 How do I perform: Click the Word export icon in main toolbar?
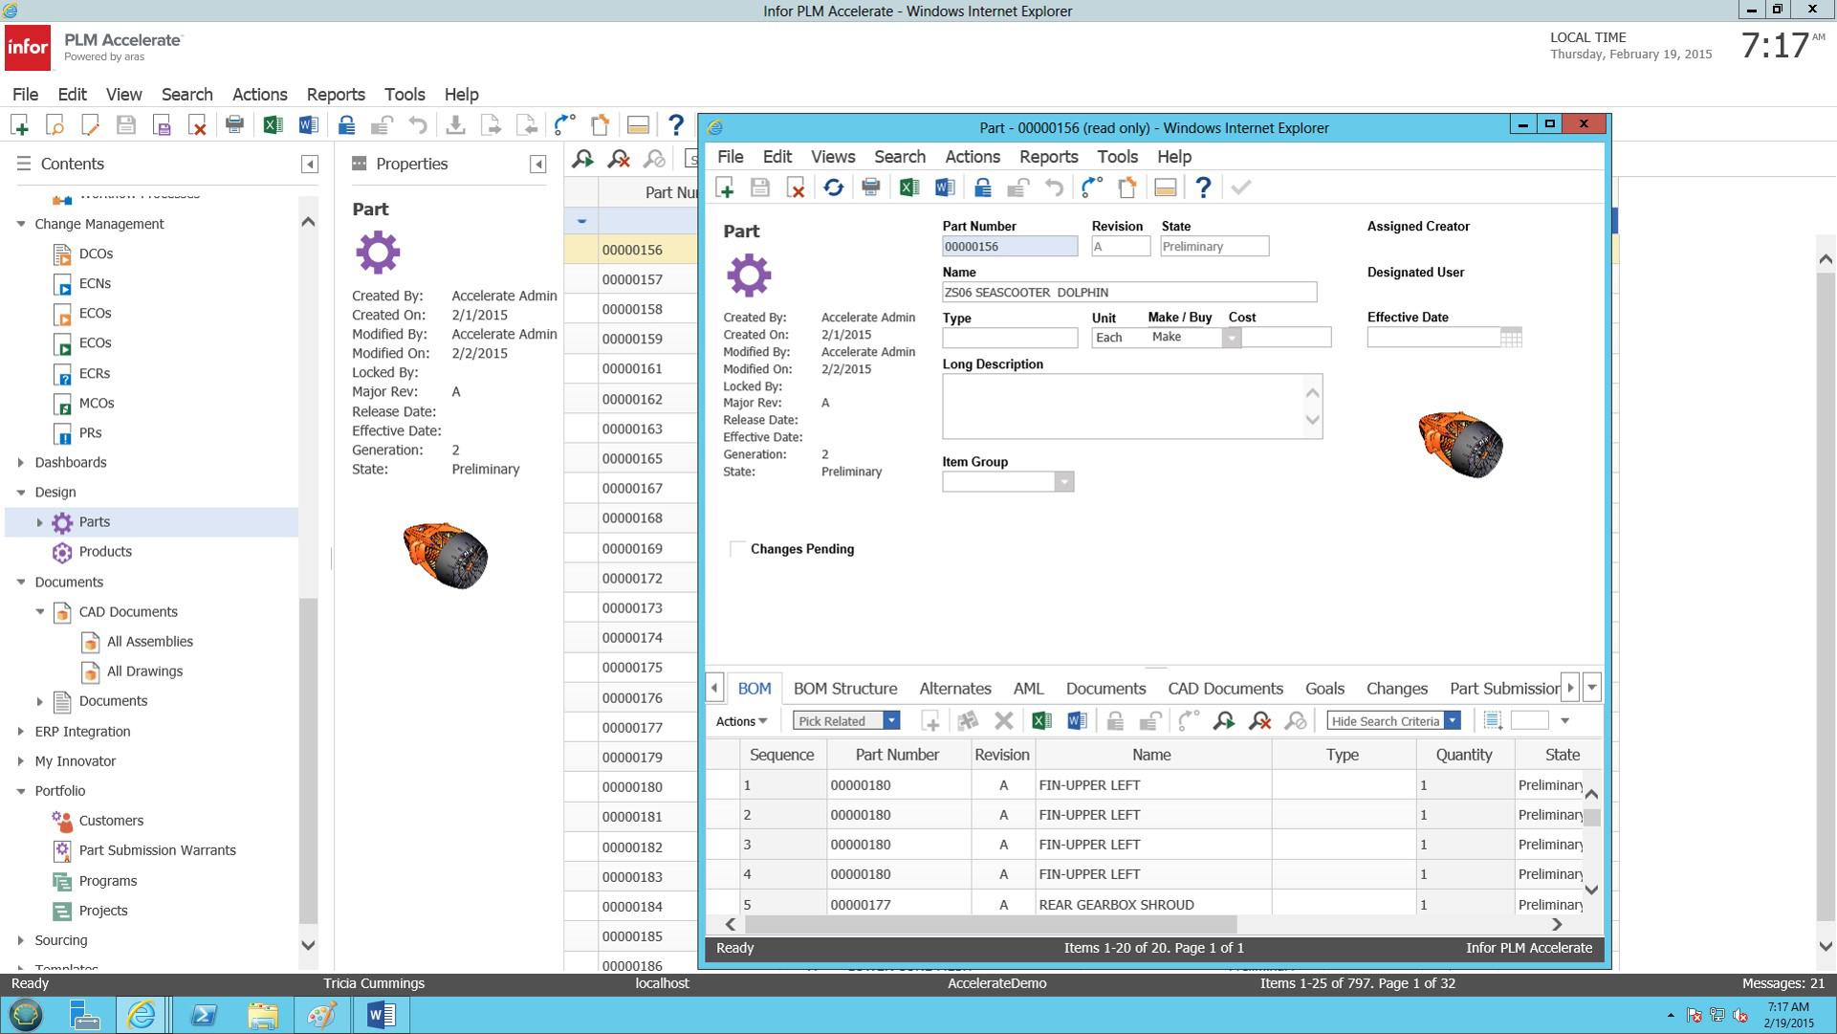pyautogui.click(x=308, y=125)
